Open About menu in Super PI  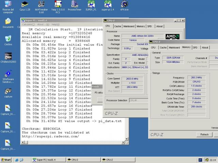click(x=43, y=24)
